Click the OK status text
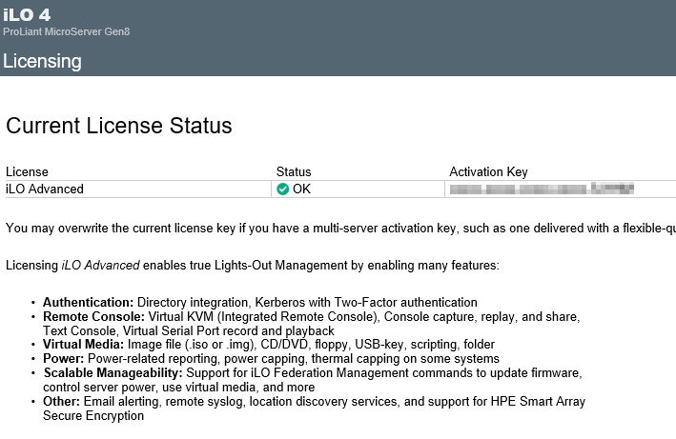This screenshot has height=439, width=676. coord(302,189)
